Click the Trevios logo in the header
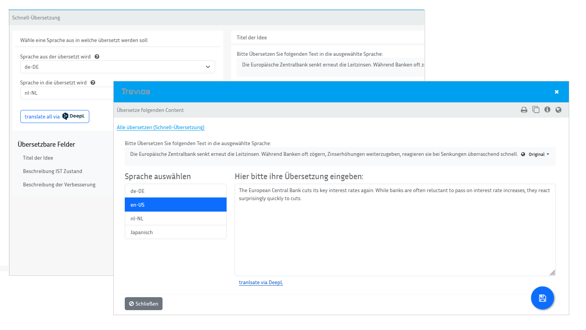This screenshot has height=330, width=586. point(135,92)
